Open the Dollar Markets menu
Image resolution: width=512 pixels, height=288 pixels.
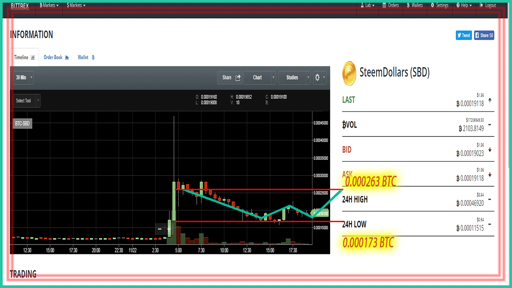coord(76,5)
